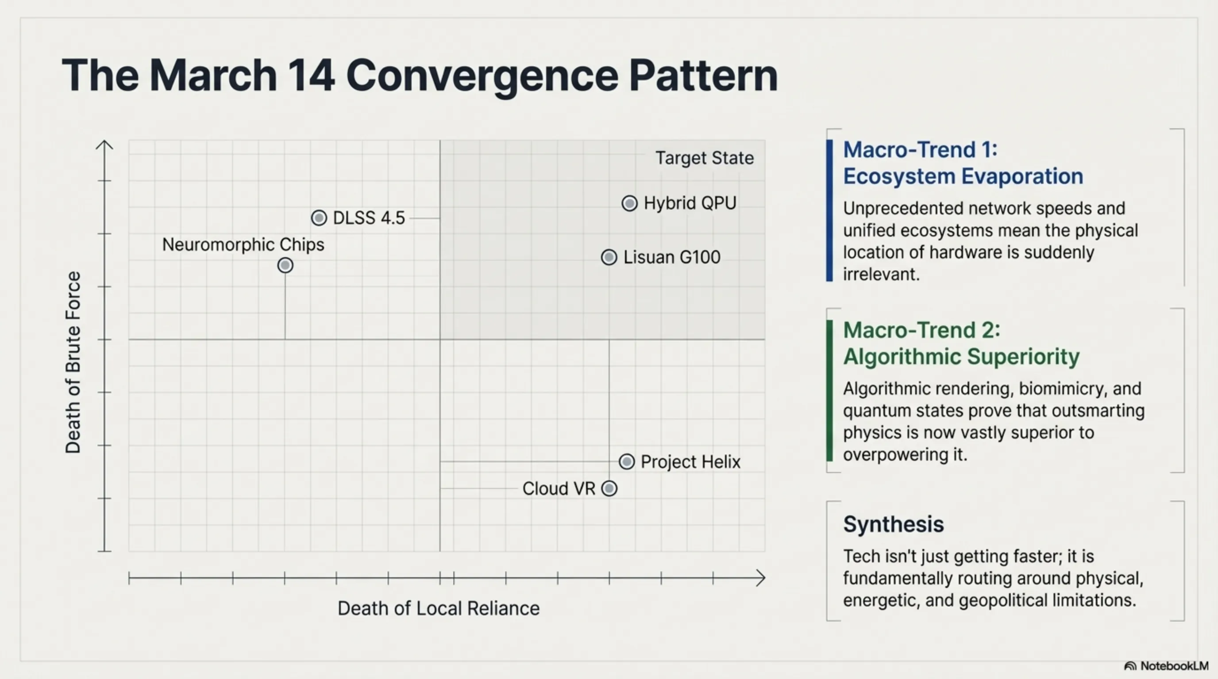Click The March 14 Convergence Pattern title
The width and height of the screenshot is (1218, 679).
point(420,76)
